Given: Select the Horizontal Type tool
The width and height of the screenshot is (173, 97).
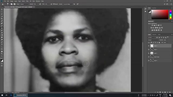Looking at the screenshot, I should tap(2, 44).
